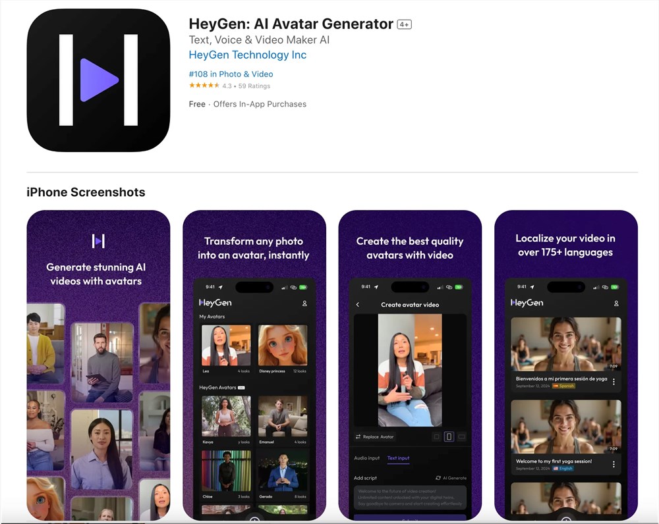Open the three-dot menu for the English video
Viewport: 659px width, 524px height.
[614, 464]
